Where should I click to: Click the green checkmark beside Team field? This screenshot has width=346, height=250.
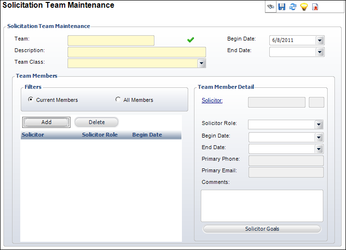(x=191, y=40)
